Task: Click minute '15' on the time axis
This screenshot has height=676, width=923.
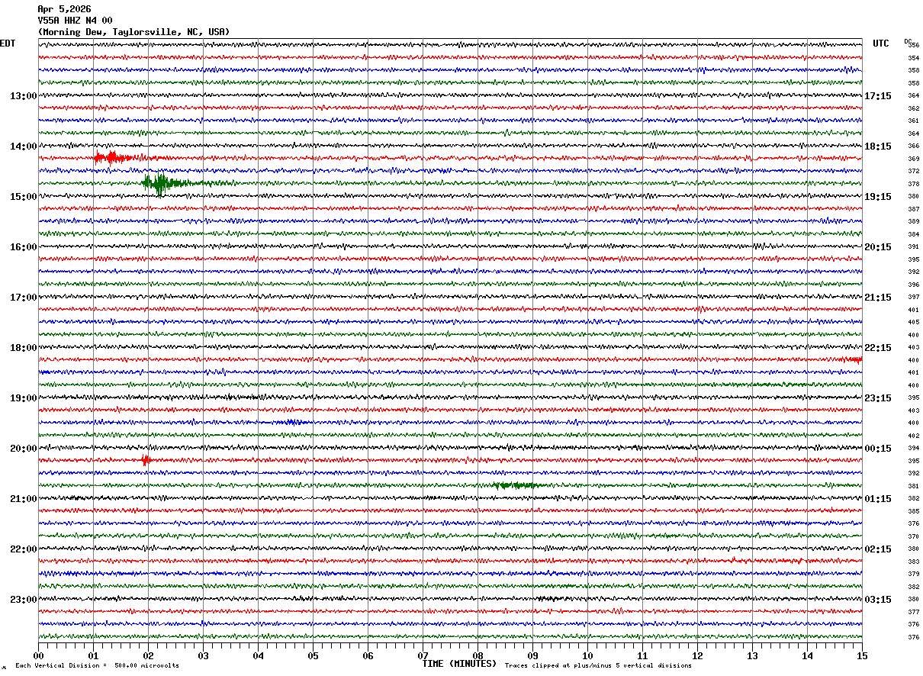Action: click(862, 655)
